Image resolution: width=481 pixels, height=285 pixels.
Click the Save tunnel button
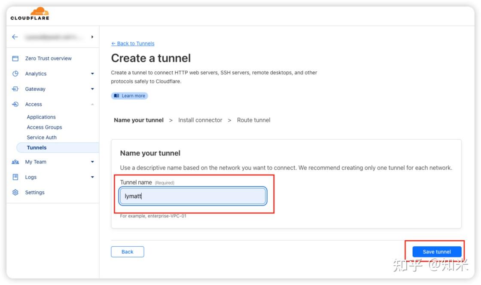click(x=436, y=251)
